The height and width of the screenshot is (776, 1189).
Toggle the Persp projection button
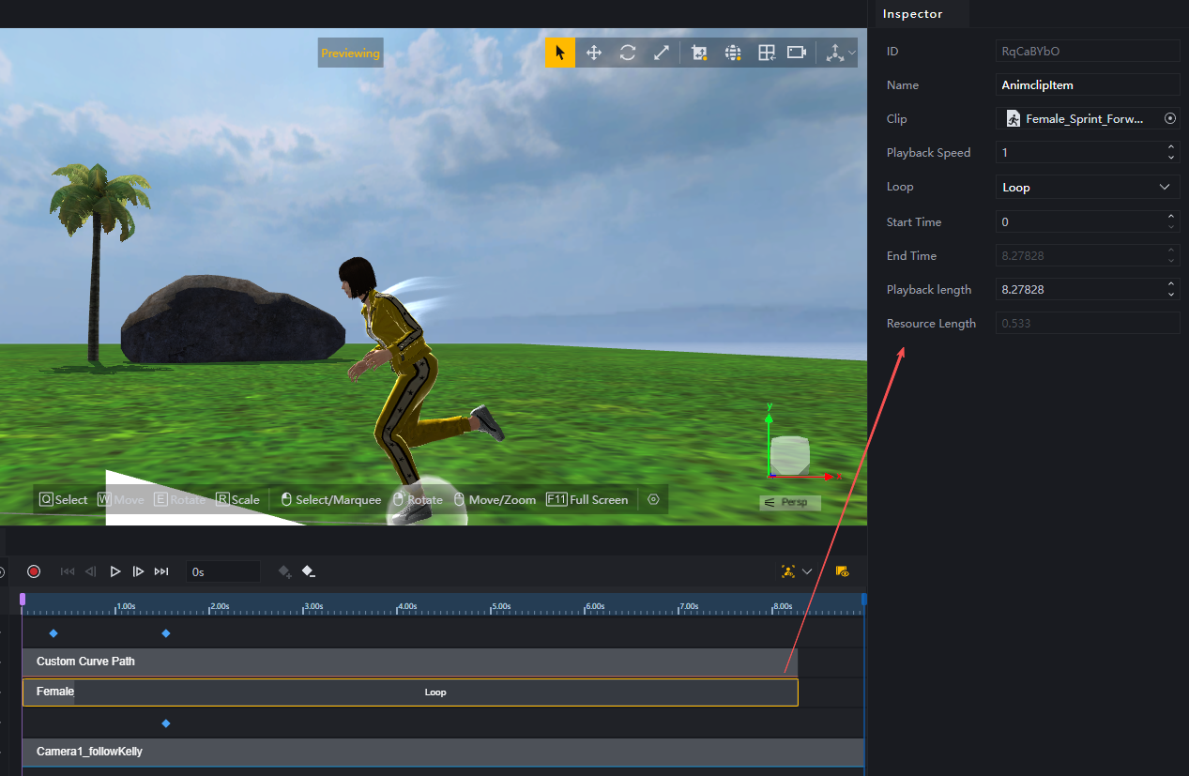click(789, 503)
